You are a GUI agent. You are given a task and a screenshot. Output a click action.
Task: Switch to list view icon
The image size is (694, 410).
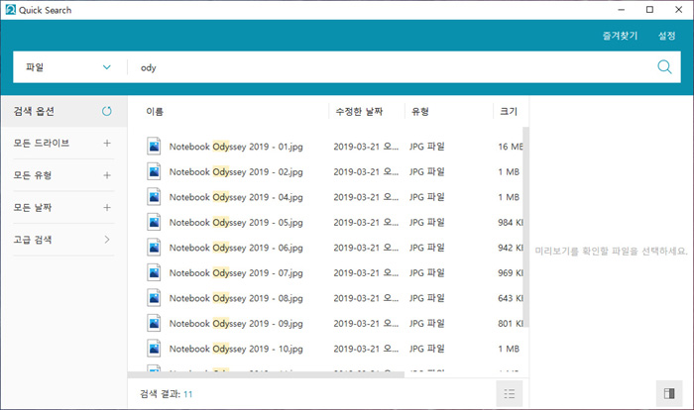coord(510,393)
